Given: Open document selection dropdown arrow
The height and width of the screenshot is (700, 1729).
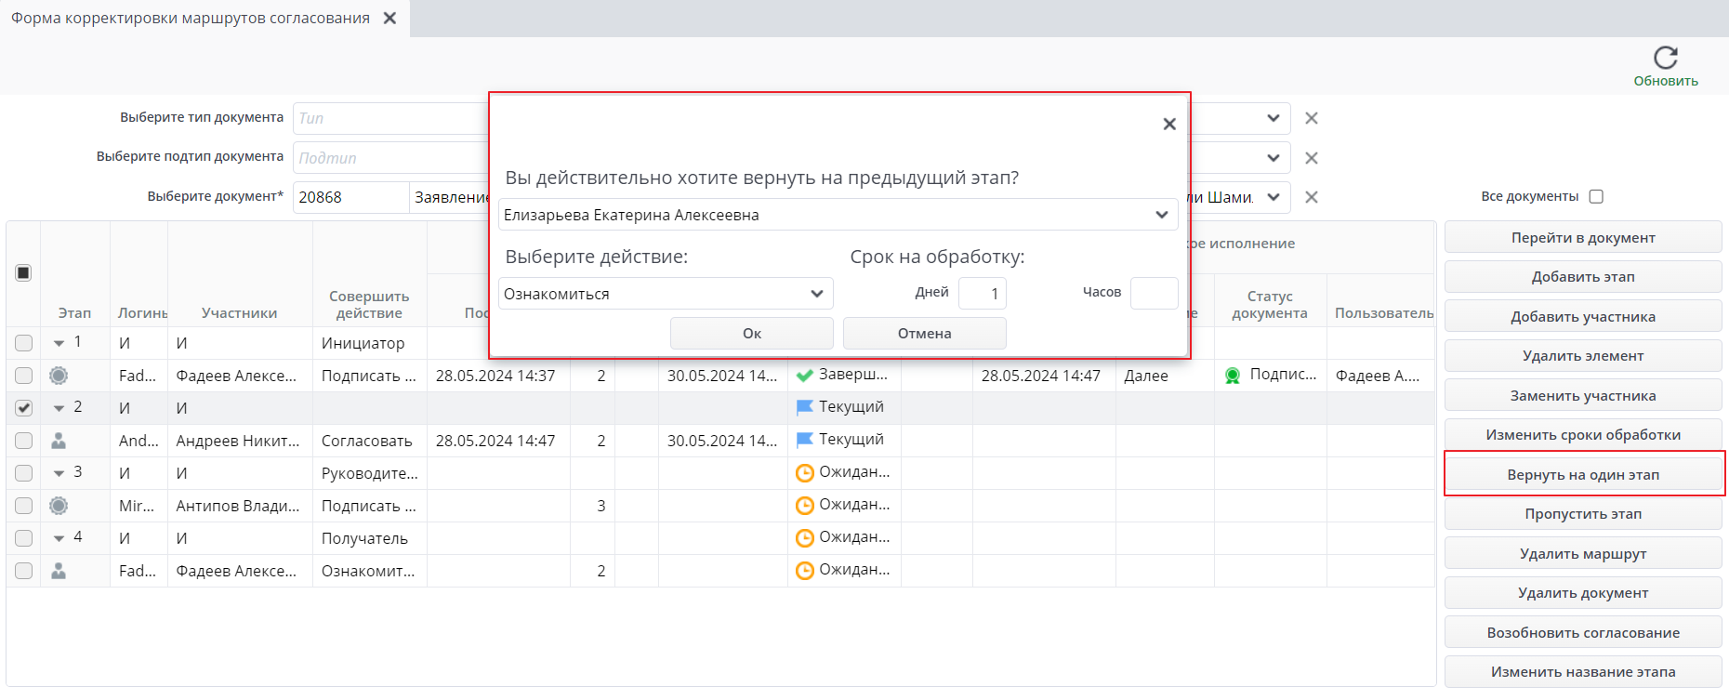Looking at the screenshot, I should 1273,197.
